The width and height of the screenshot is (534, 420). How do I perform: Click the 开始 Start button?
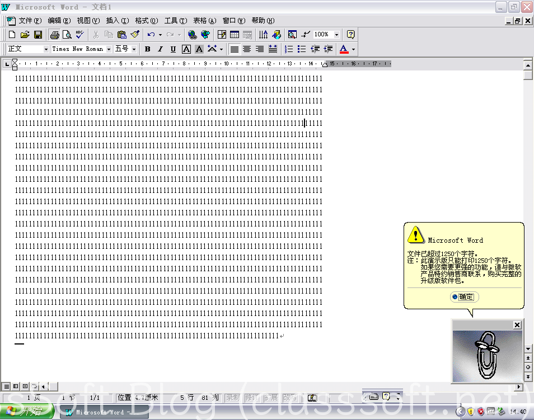(27, 412)
